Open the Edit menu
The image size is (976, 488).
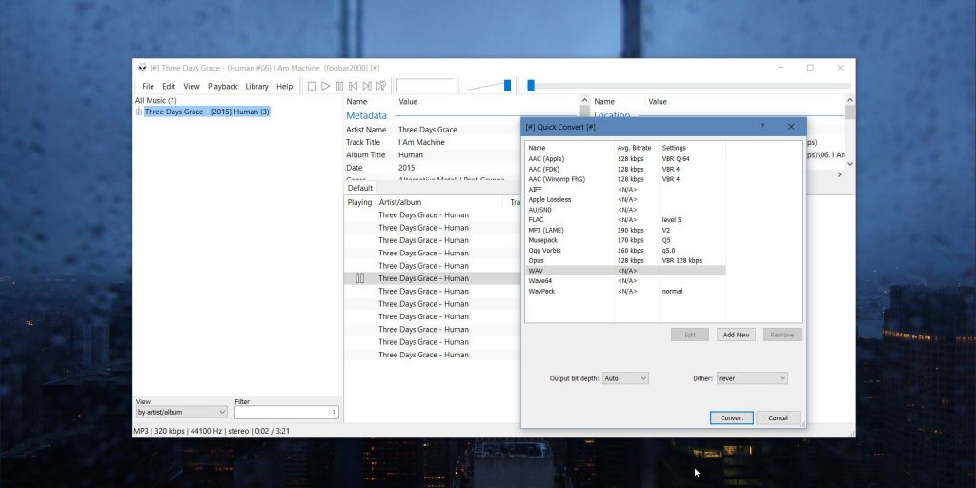[x=169, y=87]
